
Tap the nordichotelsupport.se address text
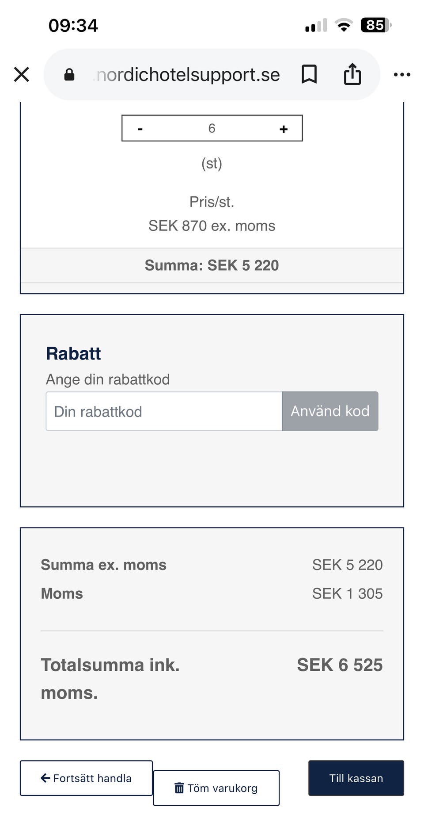point(186,75)
